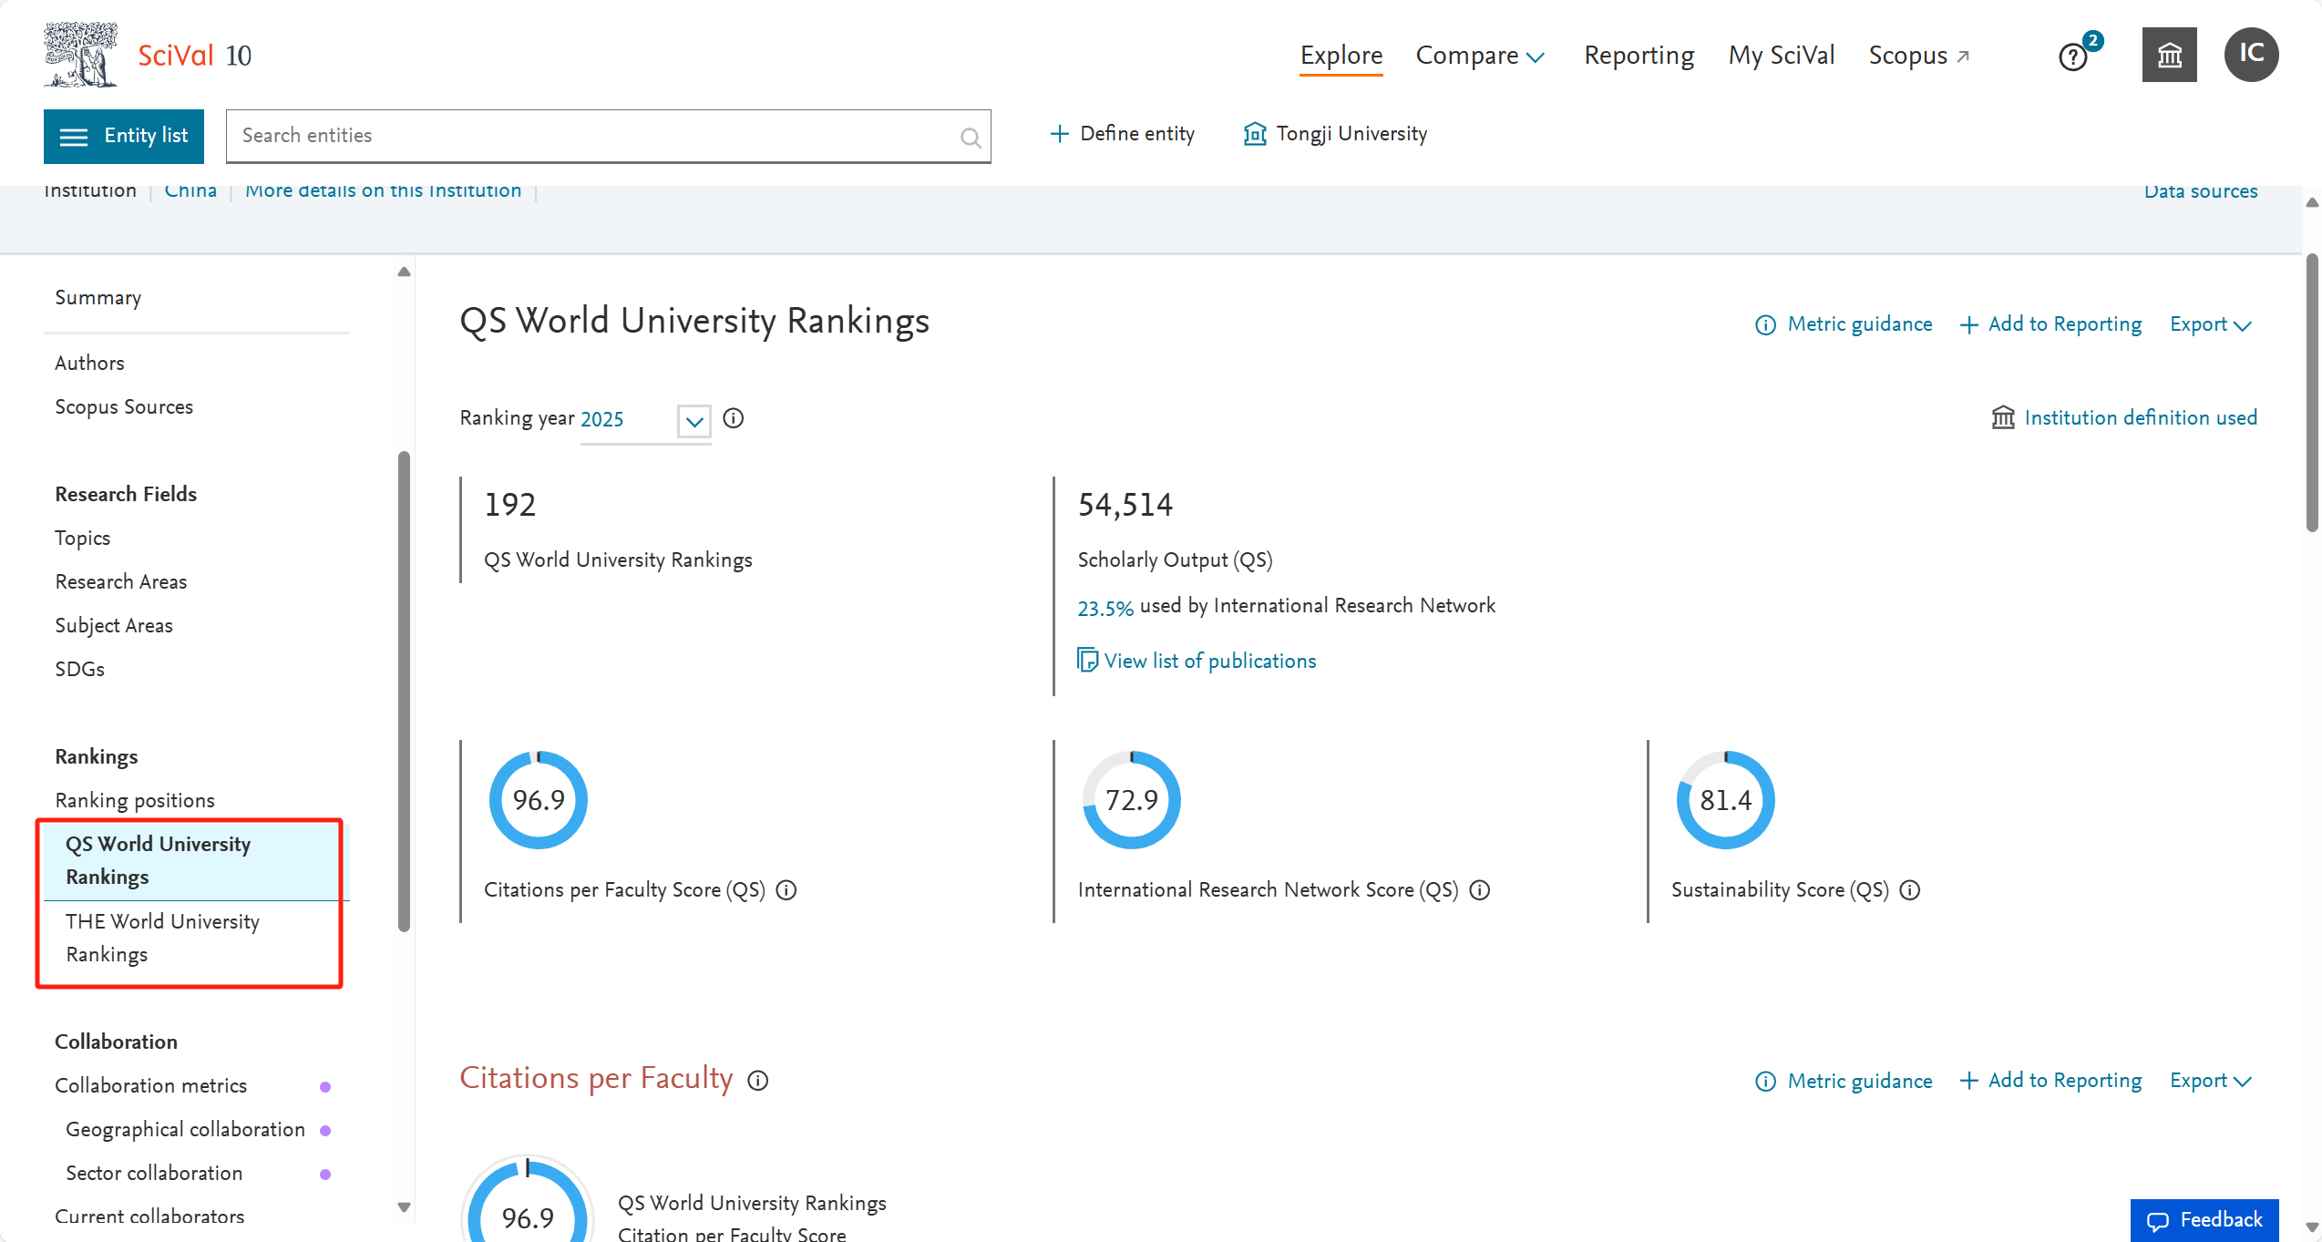Click the SciVal logo tree image
2322x1242 pixels.
click(80, 55)
